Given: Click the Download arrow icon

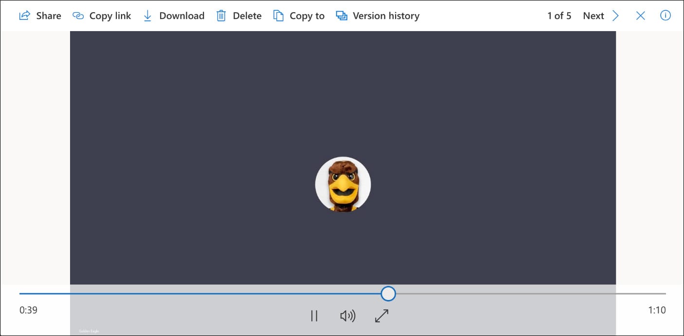Looking at the screenshot, I should point(148,16).
